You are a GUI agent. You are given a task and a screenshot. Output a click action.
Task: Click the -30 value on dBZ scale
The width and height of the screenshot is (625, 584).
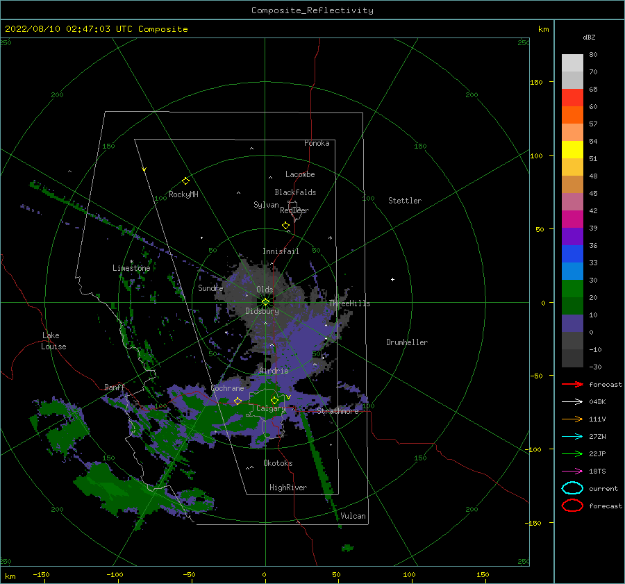tap(595, 367)
